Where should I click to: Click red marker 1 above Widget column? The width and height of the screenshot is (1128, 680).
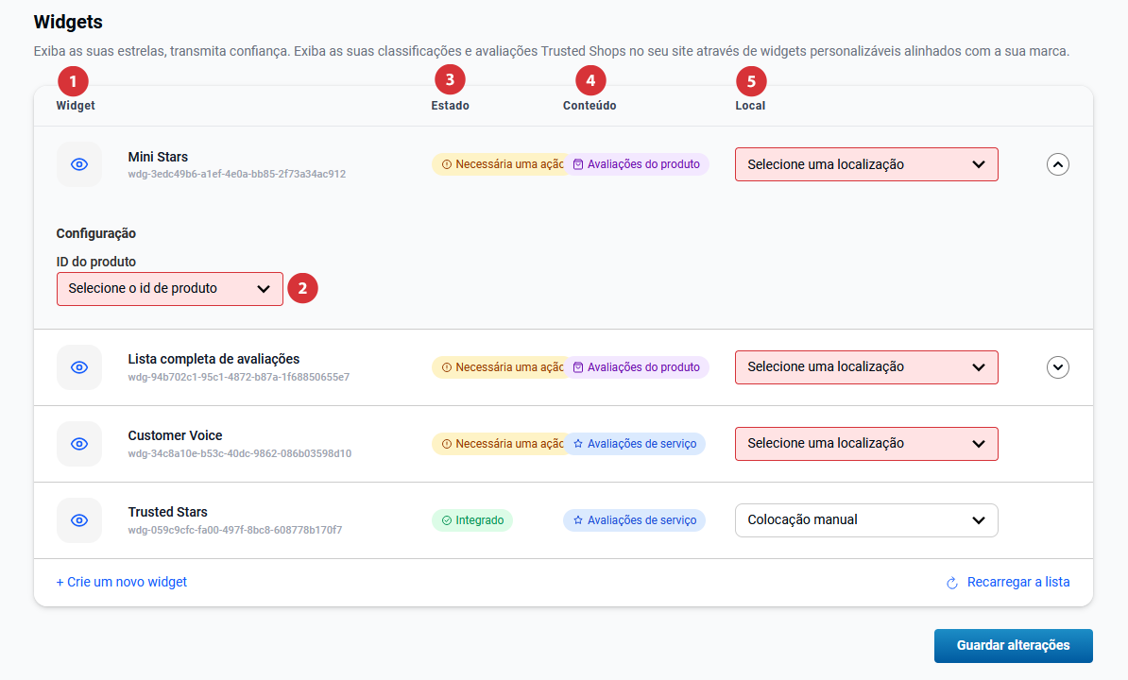coord(73,81)
